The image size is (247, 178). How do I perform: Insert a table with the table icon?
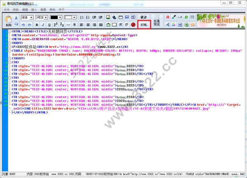(121, 17)
